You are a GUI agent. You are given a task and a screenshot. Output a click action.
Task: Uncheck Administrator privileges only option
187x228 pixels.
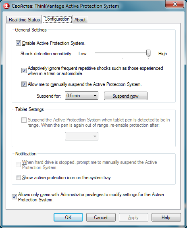pyautogui.click(x=14, y=197)
